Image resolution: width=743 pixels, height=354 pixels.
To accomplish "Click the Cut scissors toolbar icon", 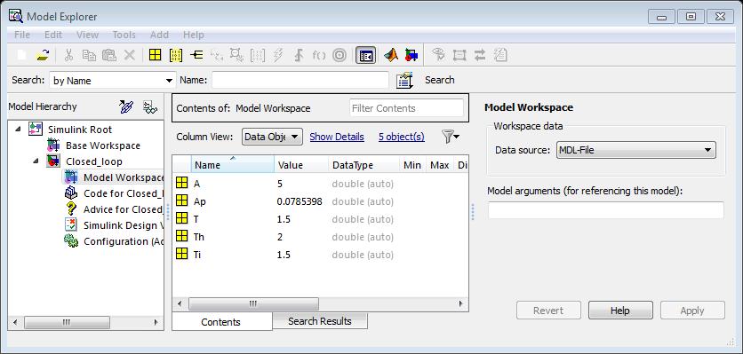I will click(68, 55).
